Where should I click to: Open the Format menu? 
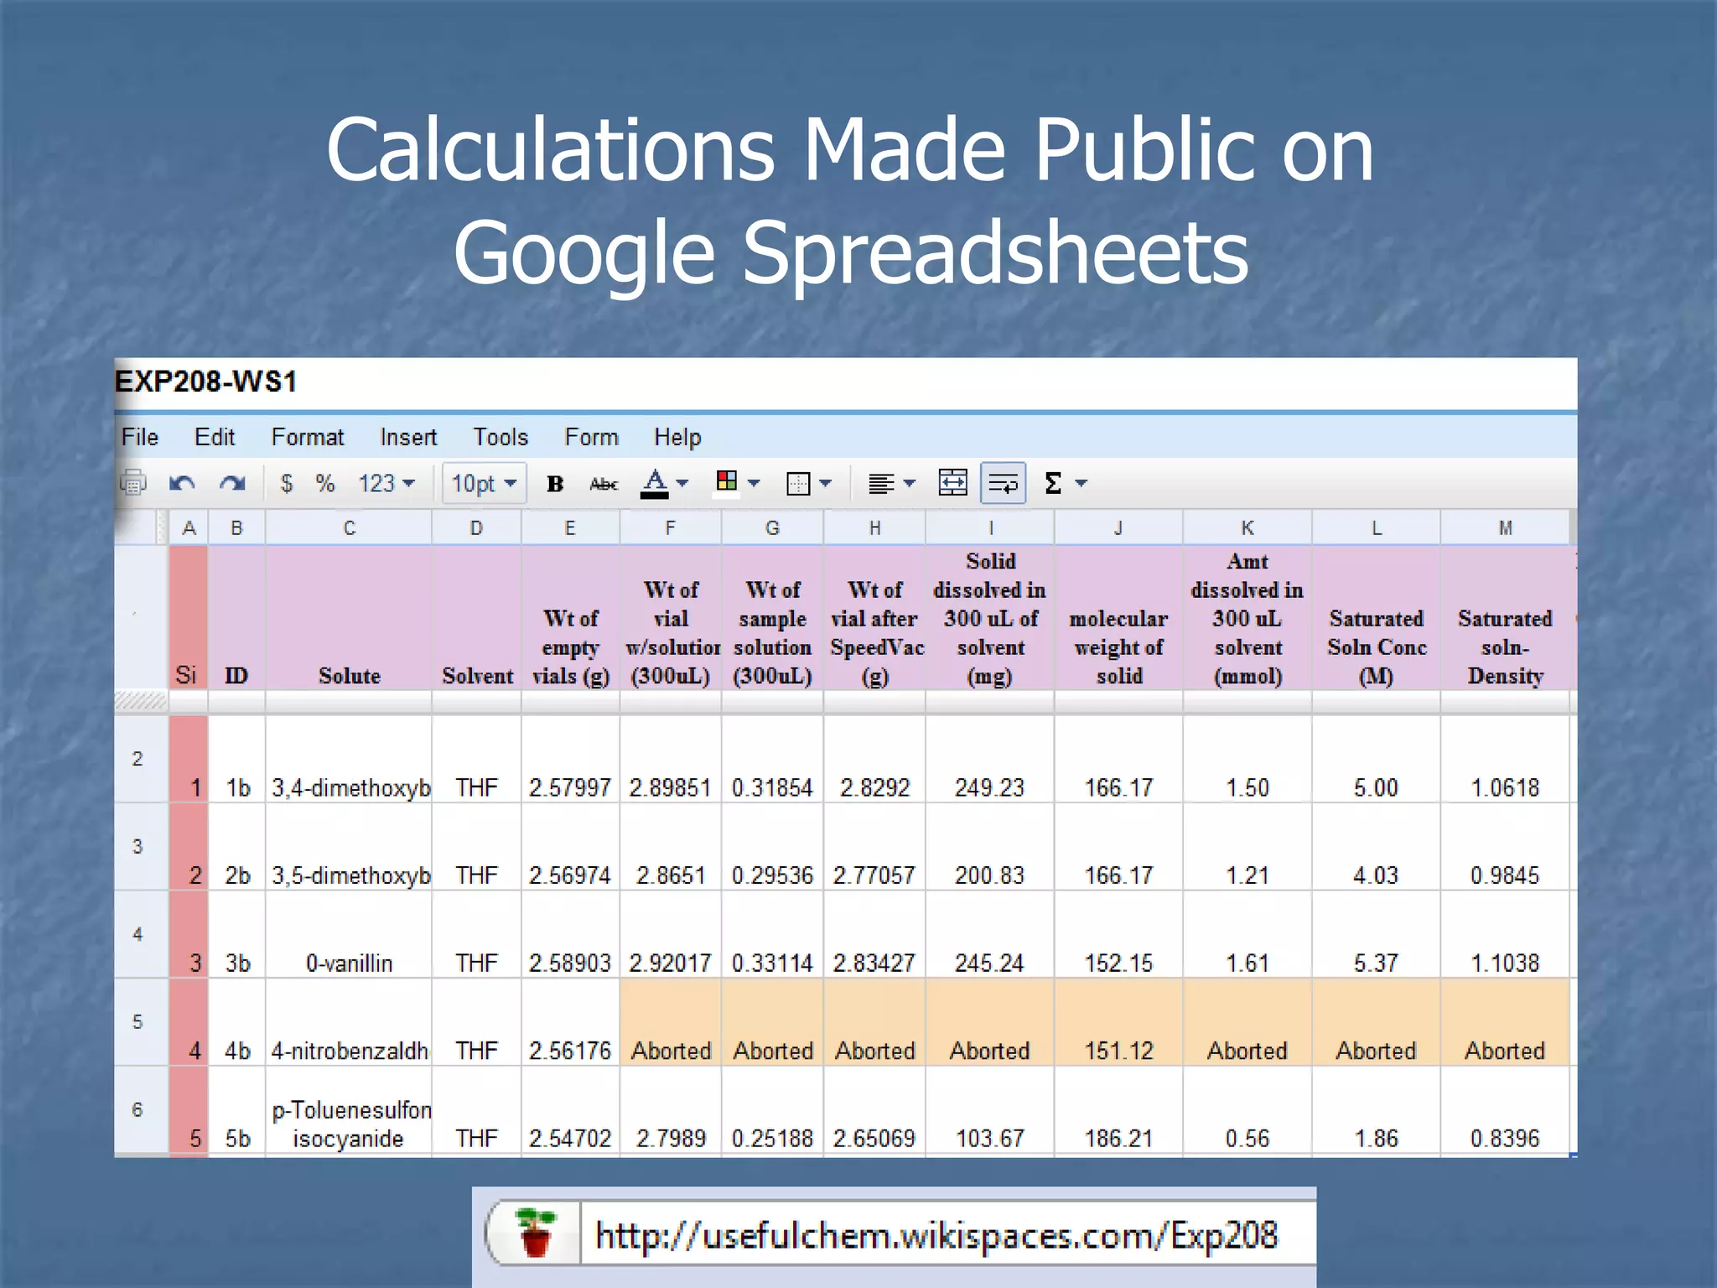click(x=307, y=437)
